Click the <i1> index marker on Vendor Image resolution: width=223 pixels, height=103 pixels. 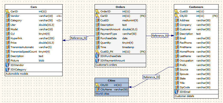click(x=59, y=16)
